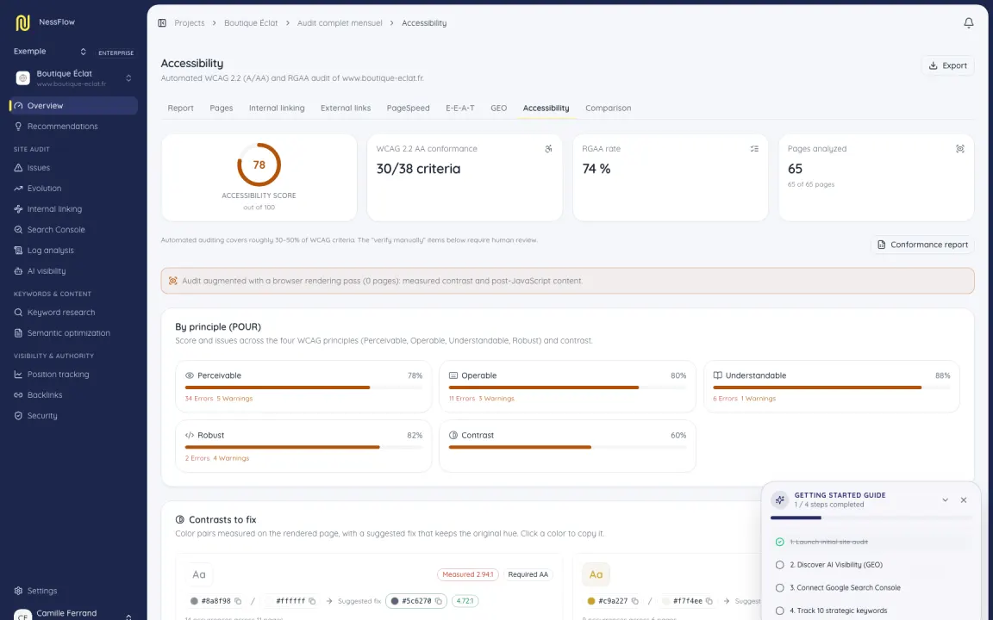Click the Recommendations lightbulb icon
Image resolution: width=993 pixels, height=620 pixels.
point(18,127)
